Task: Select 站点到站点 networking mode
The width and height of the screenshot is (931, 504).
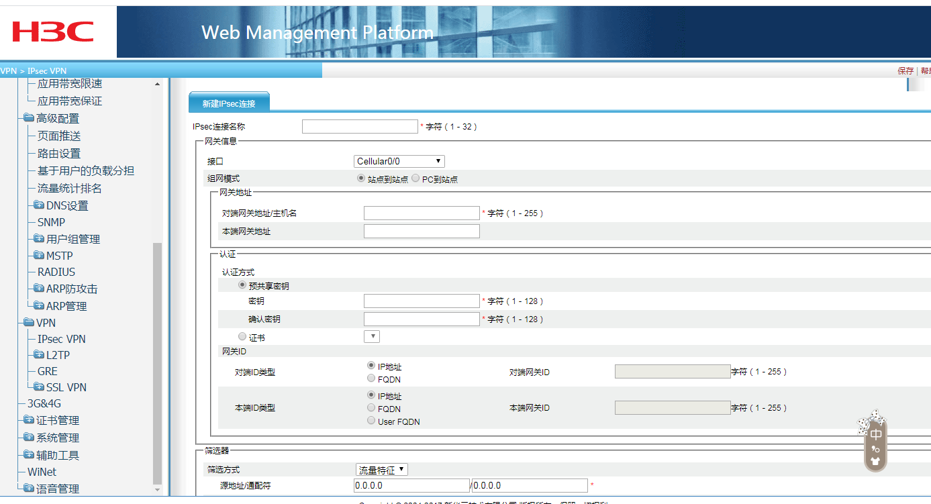Action: (x=361, y=179)
